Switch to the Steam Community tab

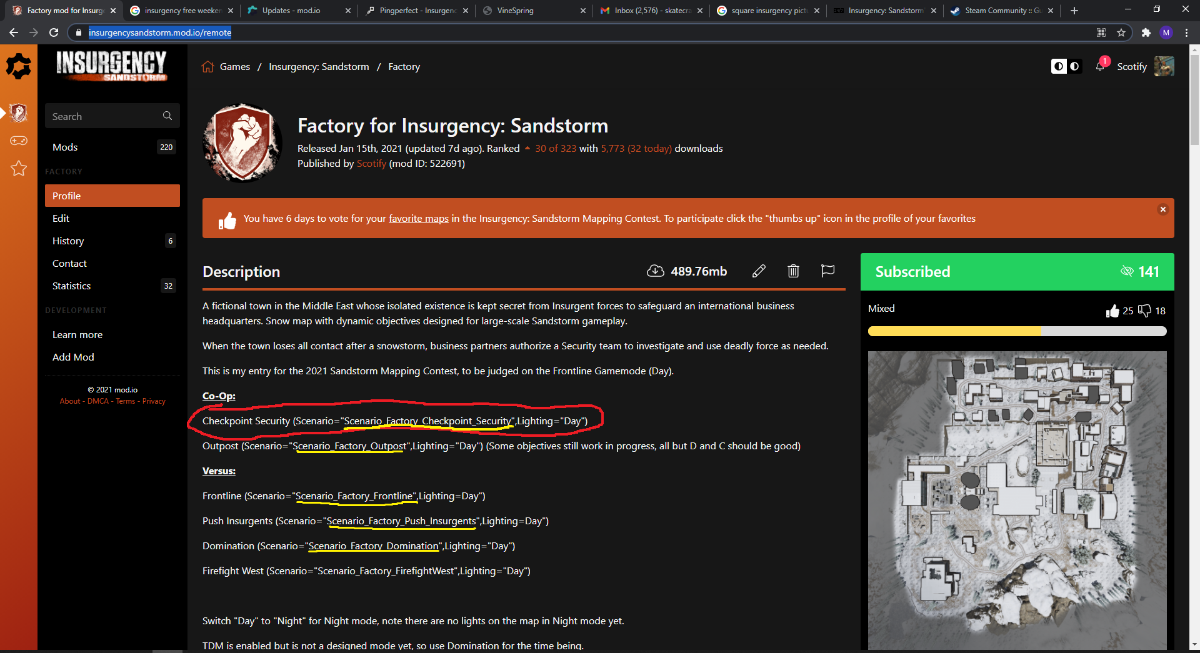tap(1002, 11)
